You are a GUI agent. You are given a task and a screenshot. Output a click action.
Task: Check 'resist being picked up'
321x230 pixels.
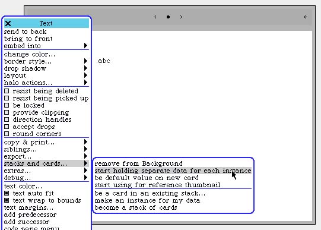point(7,98)
